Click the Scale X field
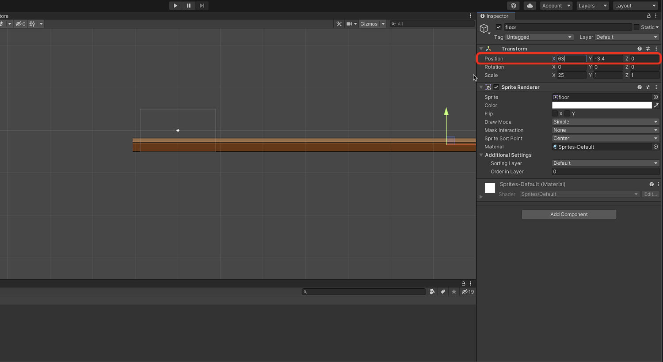Screen dimensions: 663x362 (572, 75)
